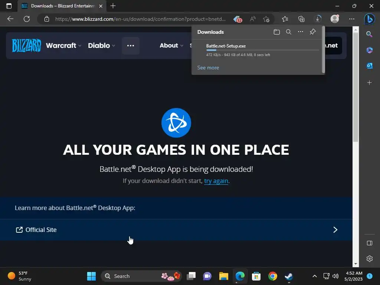Open the Windows Start menu

pyautogui.click(x=91, y=276)
